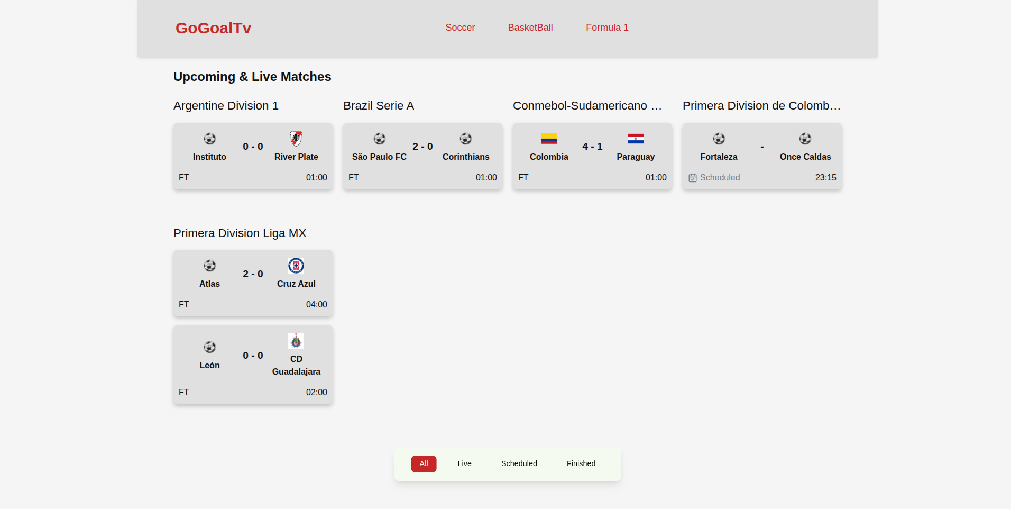
Task: Filter matches by Live
Action: [x=464, y=463]
